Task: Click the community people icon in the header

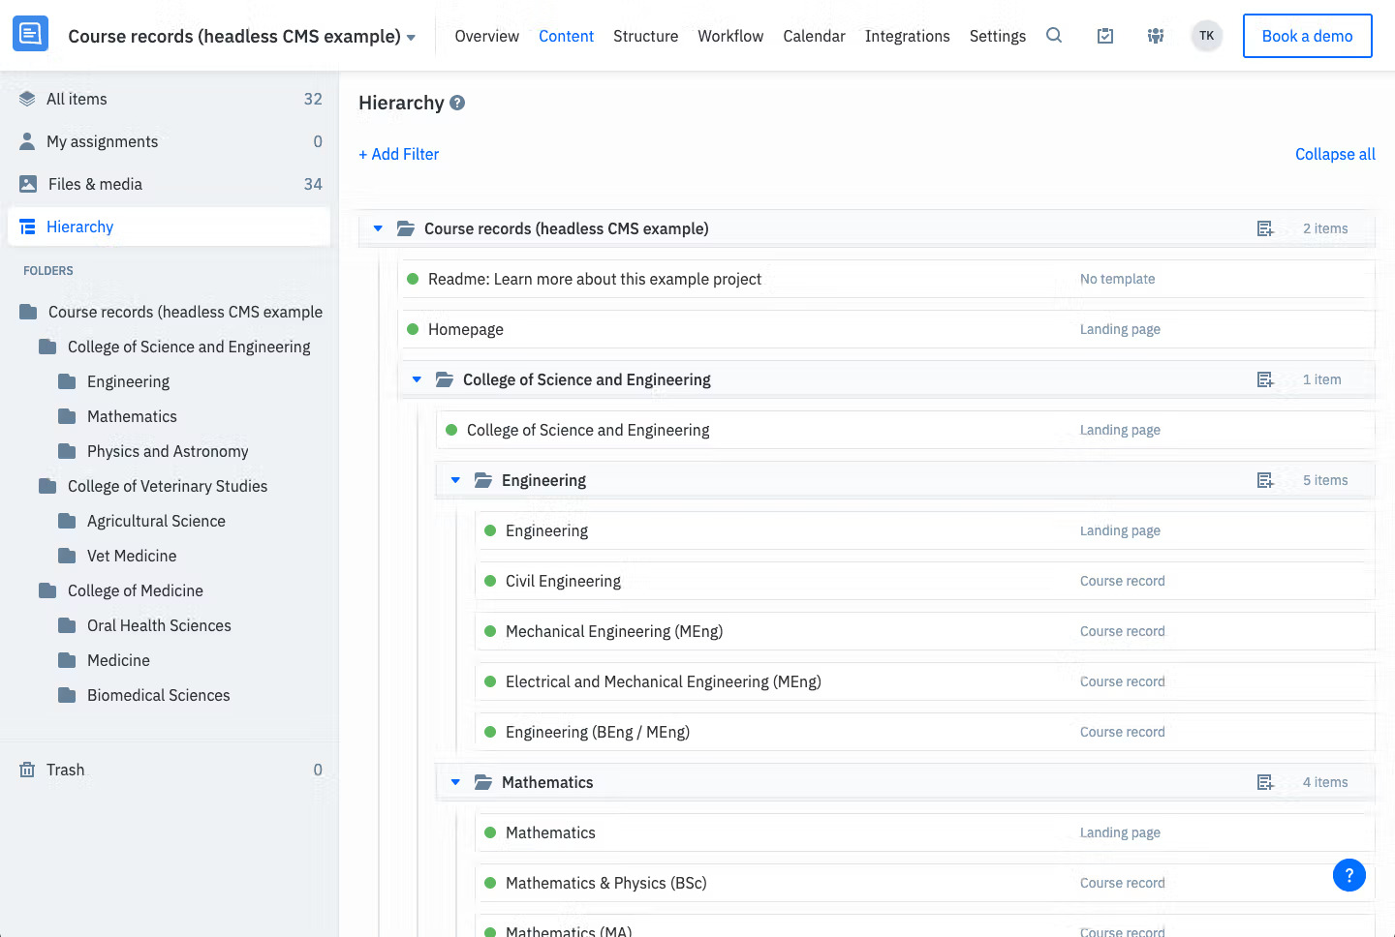Action: coord(1155,36)
